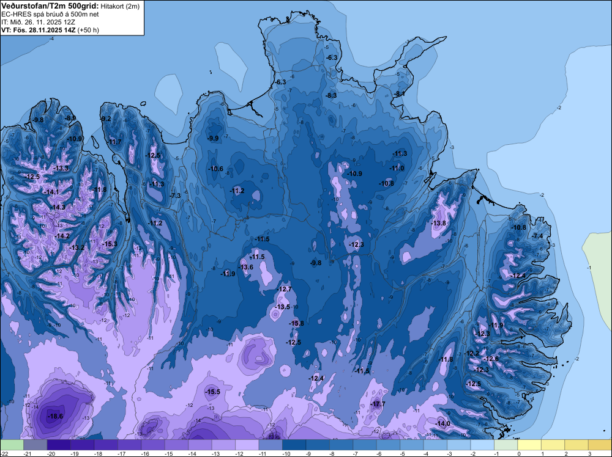Select the -17.7 temperature value
The height and width of the screenshot is (457, 612).
(378, 404)
